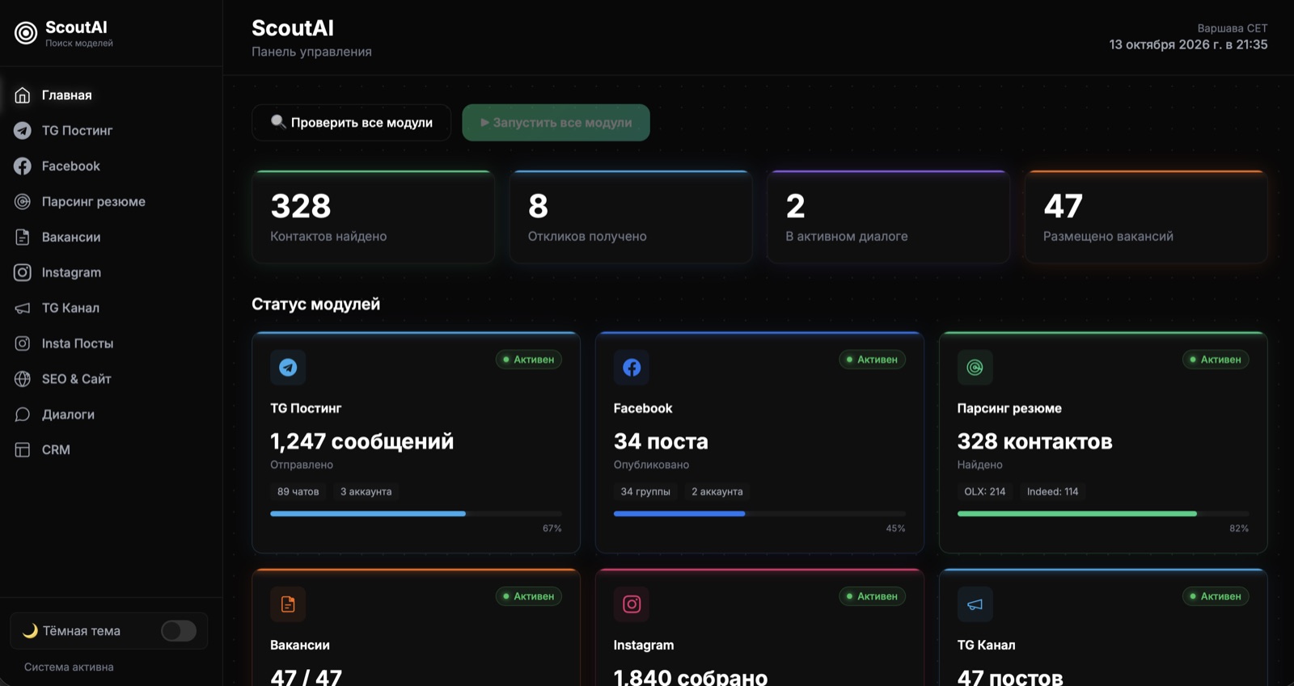Open the Вакансии sidebar menu item
Viewport: 1294px width, 686px height.
point(111,238)
